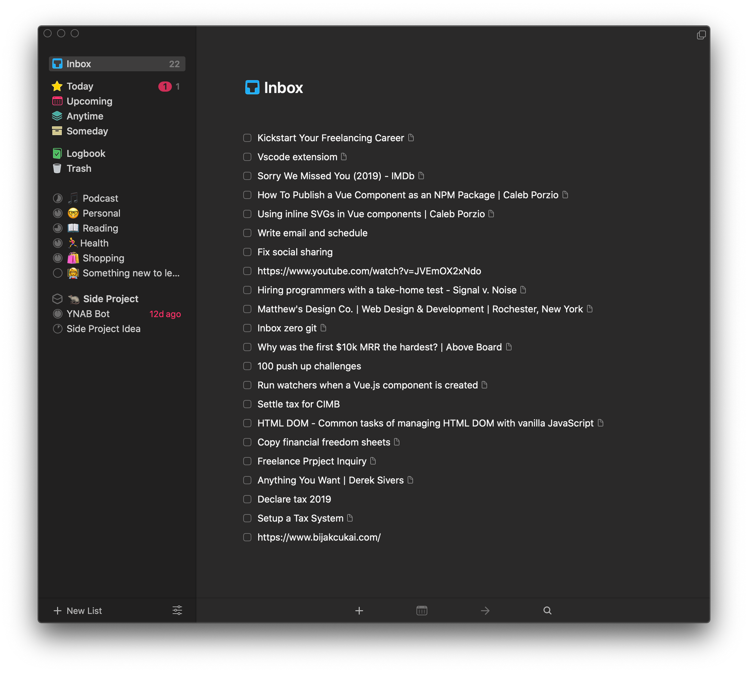
Task: Open the bijakcukai.com to-do item
Action: click(319, 537)
